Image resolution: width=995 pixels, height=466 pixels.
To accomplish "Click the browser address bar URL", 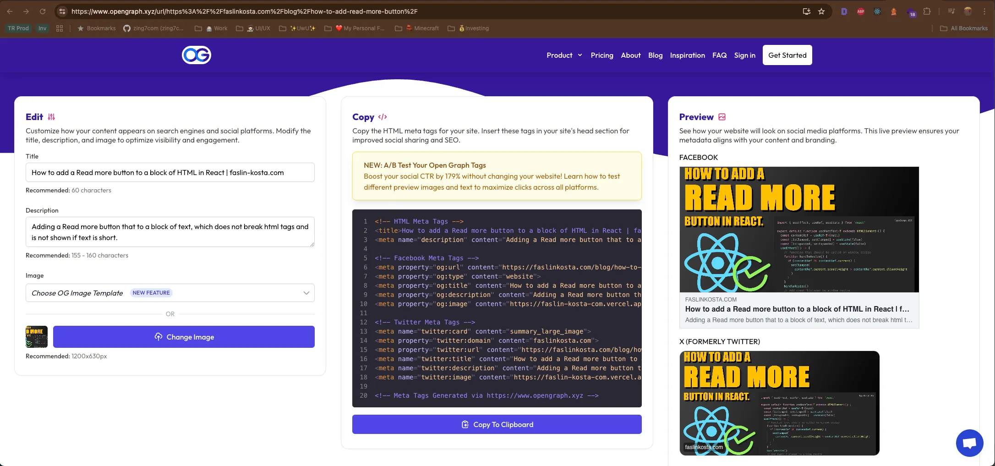I will pos(244,11).
